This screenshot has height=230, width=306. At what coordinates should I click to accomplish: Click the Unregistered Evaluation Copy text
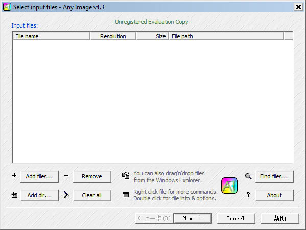[x=152, y=22]
